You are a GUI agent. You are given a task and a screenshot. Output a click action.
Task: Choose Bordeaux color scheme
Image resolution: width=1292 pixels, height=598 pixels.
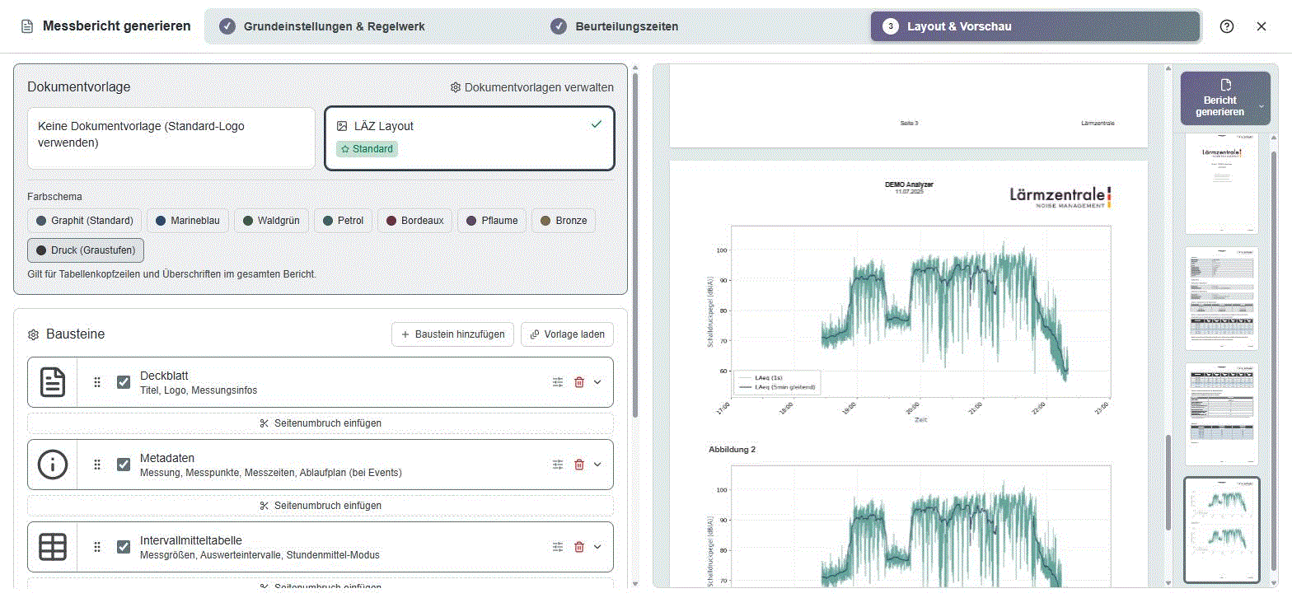415,221
